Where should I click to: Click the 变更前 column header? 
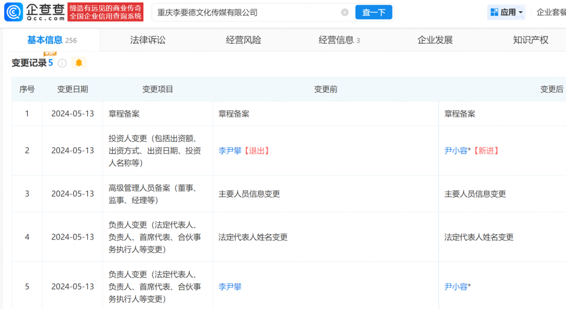[x=325, y=89]
